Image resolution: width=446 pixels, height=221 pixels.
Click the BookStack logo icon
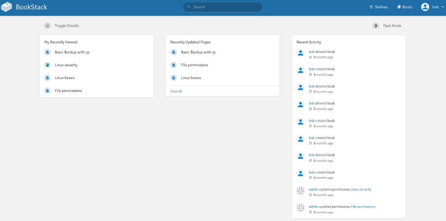coord(7,7)
